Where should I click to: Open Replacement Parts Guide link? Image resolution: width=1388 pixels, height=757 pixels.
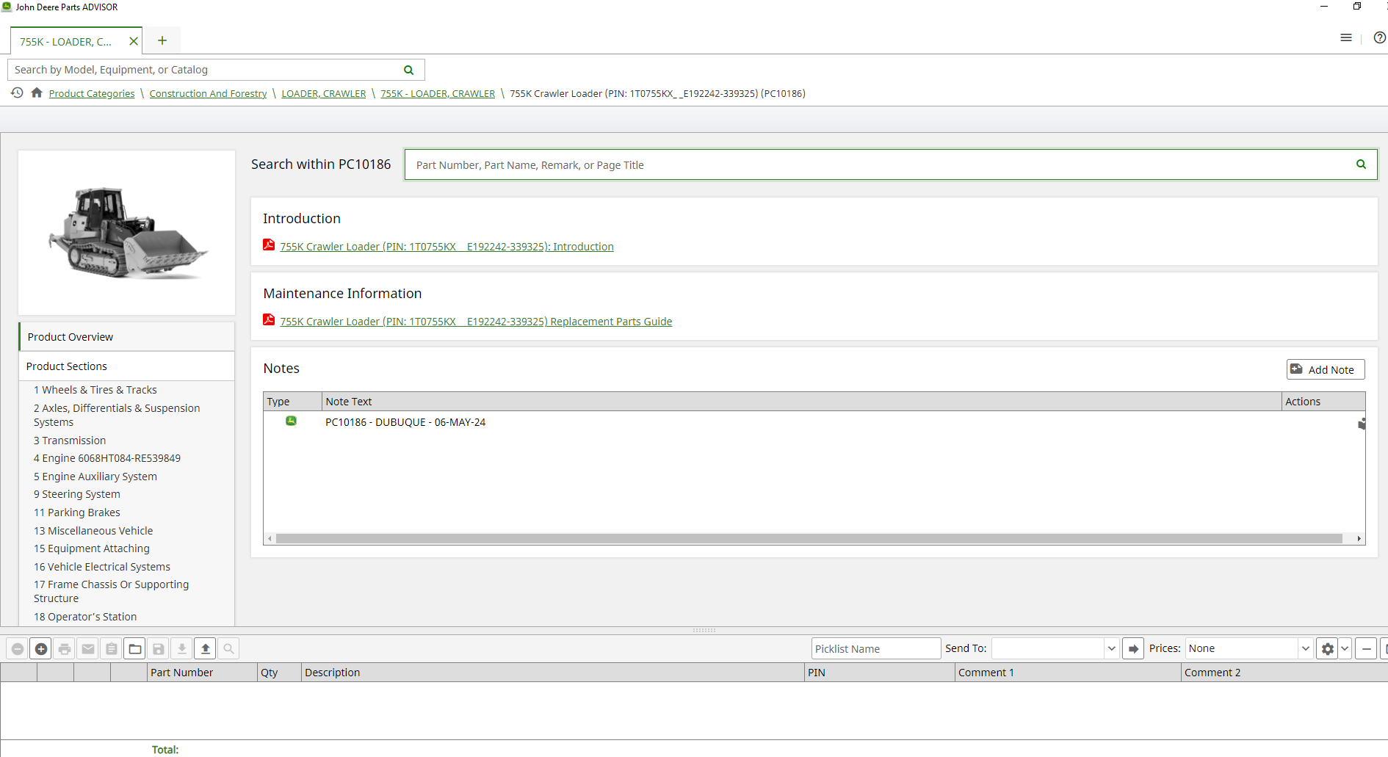[x=476, y=322]
